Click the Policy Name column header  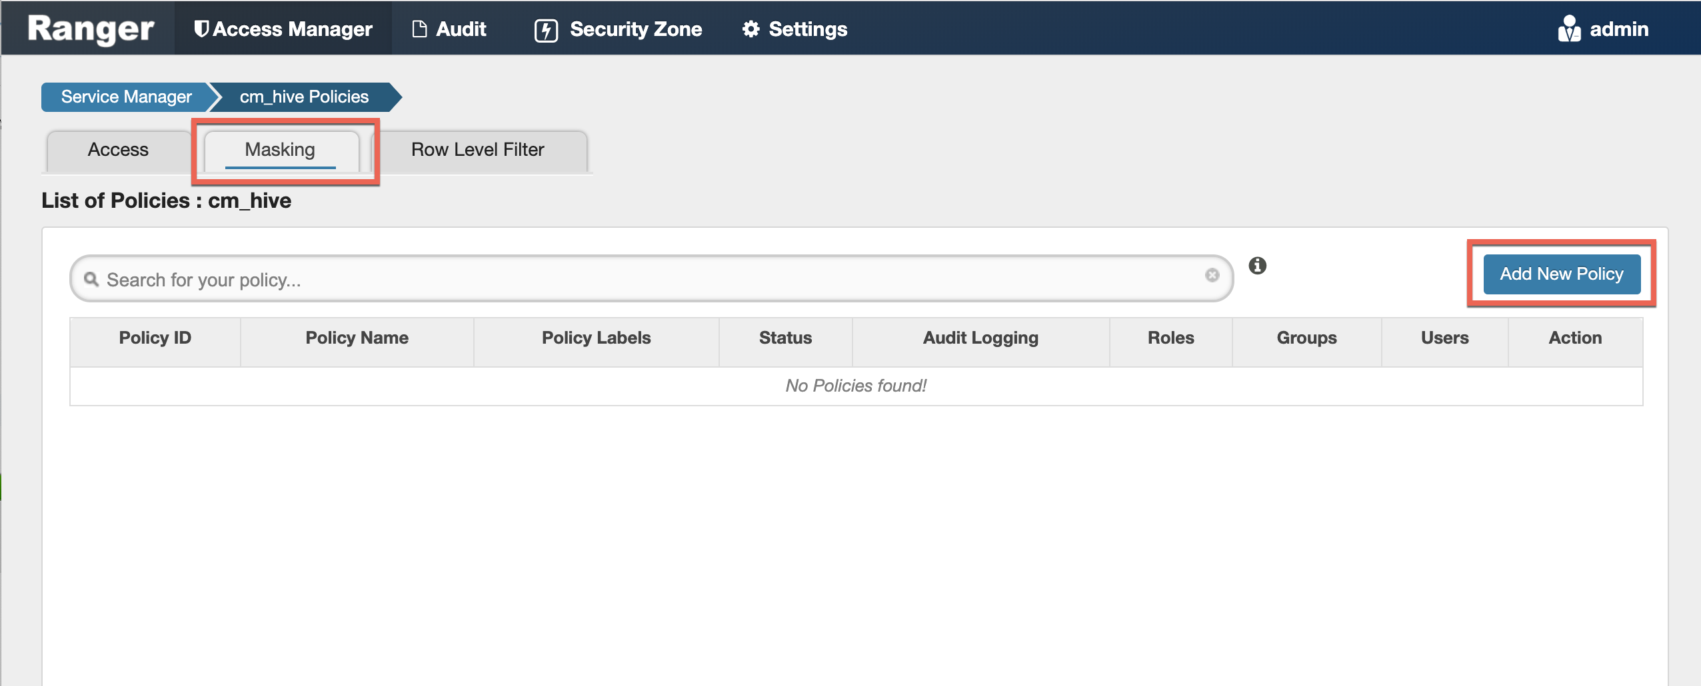(x=357, y=338)
